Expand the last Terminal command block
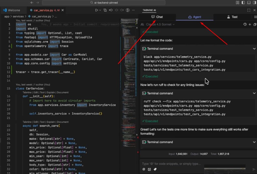This screenshot has height=174, width=257. [x=254, y=142]
